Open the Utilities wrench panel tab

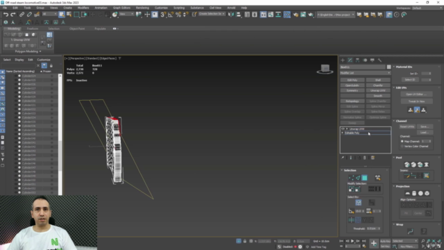point(379,60)
